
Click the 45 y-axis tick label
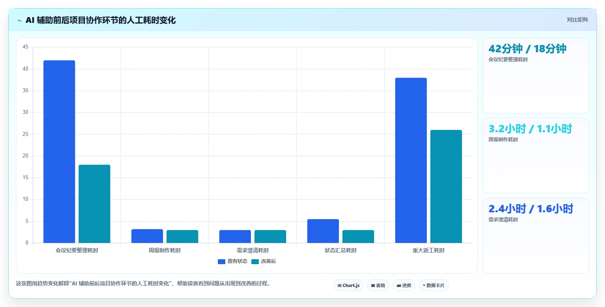(25, 47)
